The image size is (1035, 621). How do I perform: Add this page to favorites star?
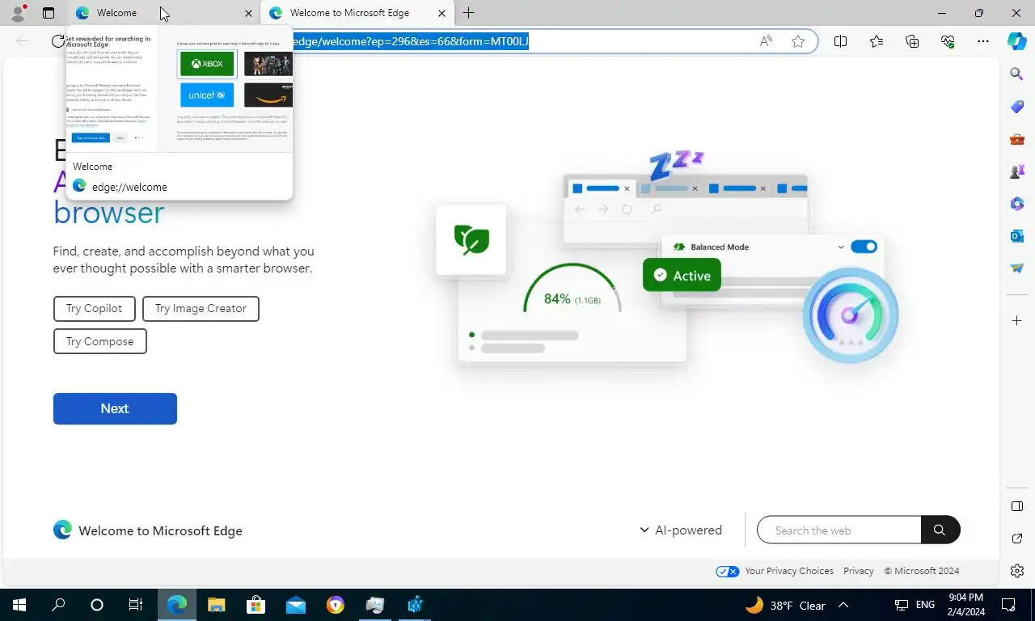tap(798, 41)
